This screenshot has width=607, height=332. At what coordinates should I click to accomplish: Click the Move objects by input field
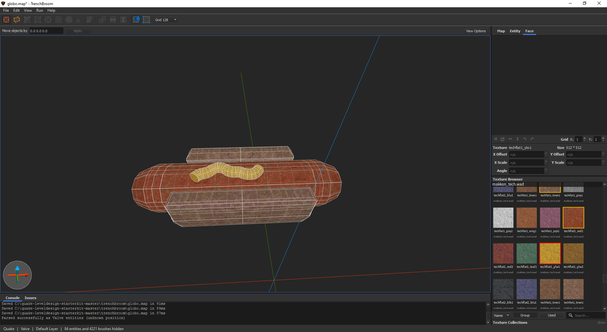point(46,31)
